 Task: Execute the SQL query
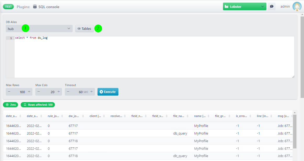[x=108, y=92]
